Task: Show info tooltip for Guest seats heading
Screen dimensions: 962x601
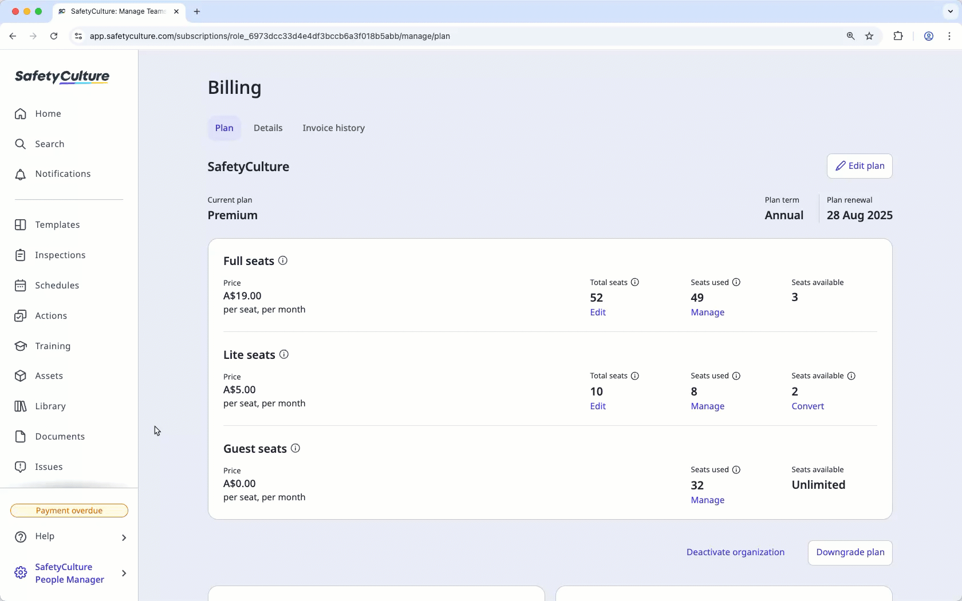Action: point(295,448)
